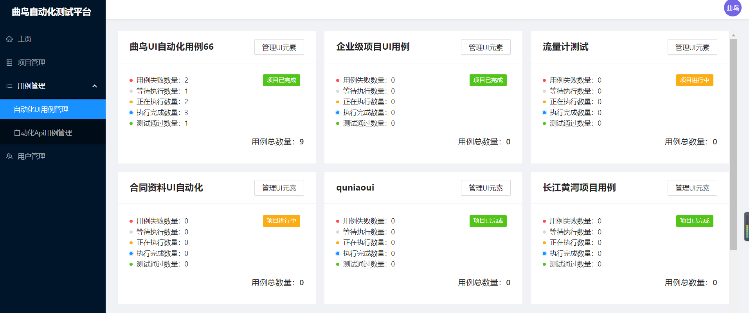This screenshot has height=313, width=749.
Task: Click the scrollbar up arrow
Action: 733,36
